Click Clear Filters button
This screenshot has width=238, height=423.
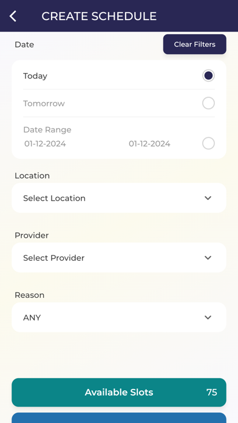pos(195,44)
